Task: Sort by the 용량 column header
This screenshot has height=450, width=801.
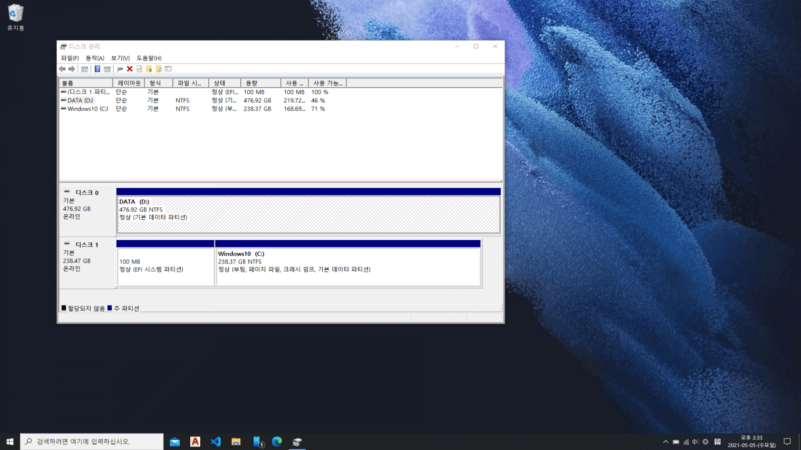Action: tap(261, 83)
